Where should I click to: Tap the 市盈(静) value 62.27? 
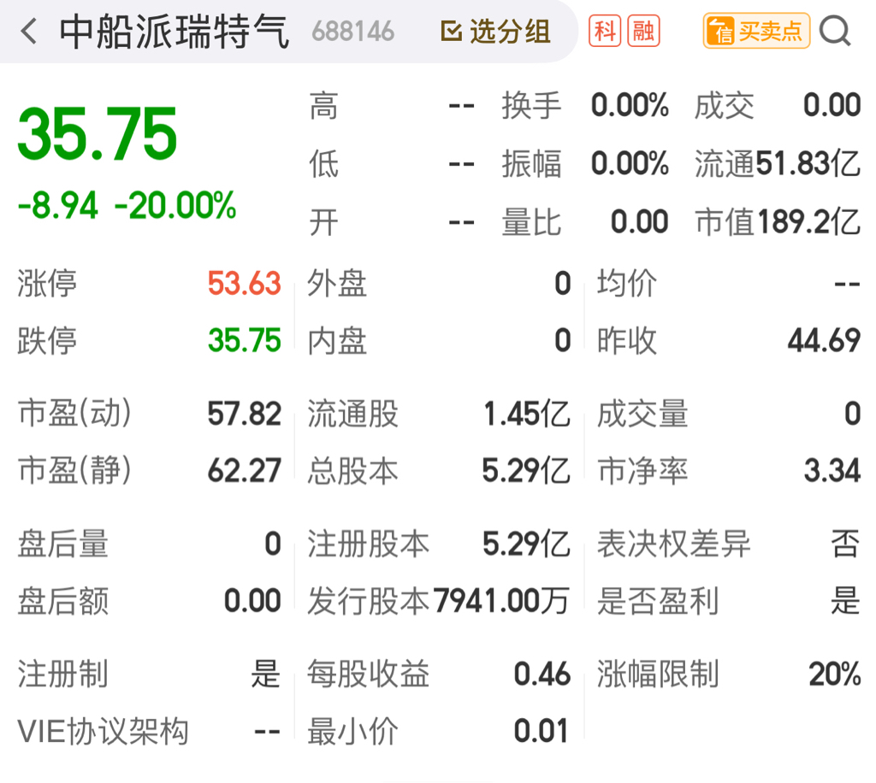pyautogui.click(x=244, y=471)
